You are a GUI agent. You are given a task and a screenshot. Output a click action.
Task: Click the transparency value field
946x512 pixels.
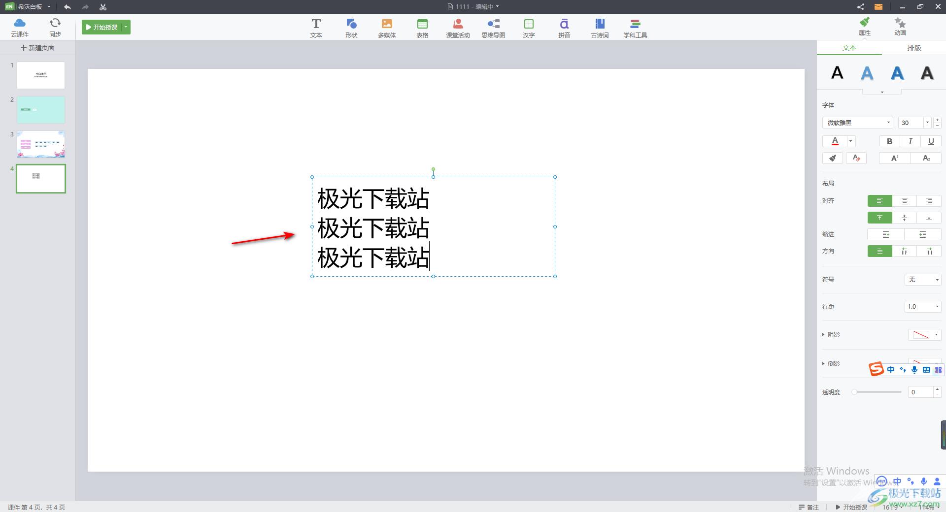click(920, 392)
